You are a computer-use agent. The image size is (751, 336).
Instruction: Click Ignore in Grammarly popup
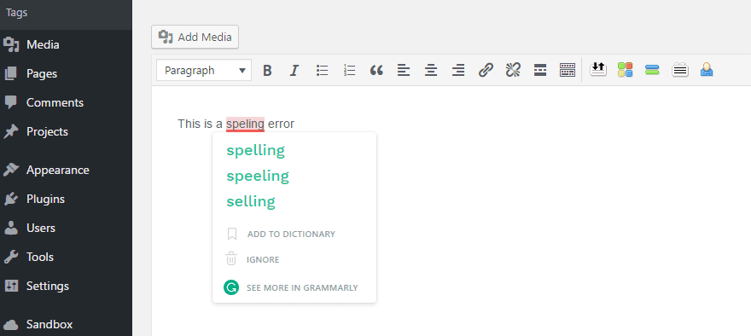[x=263, y=260]
